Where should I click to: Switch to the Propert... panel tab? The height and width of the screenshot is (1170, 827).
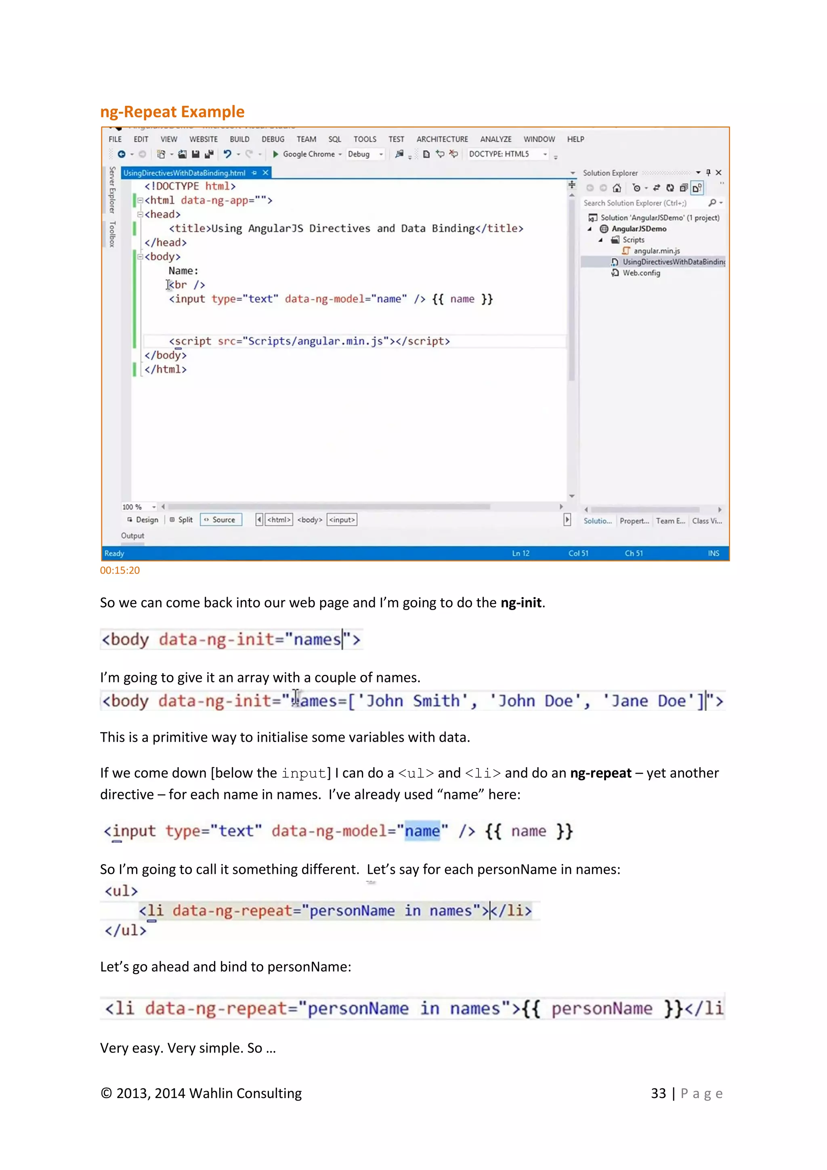[634, 521]
